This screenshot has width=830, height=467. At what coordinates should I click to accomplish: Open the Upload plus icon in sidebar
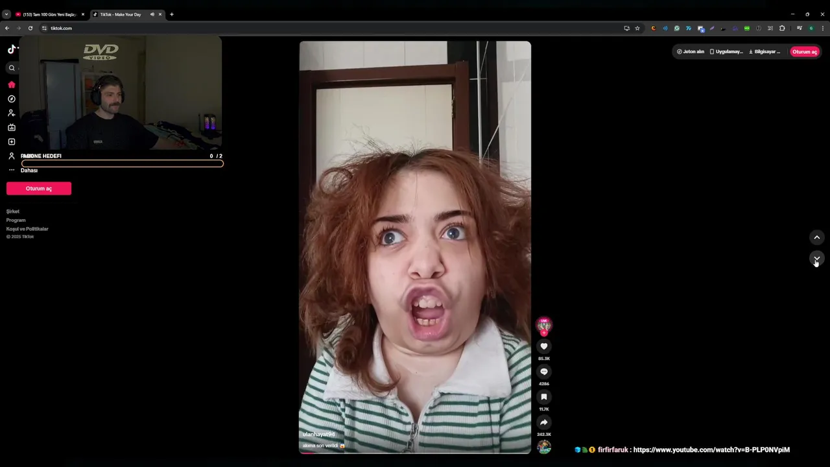12,142
